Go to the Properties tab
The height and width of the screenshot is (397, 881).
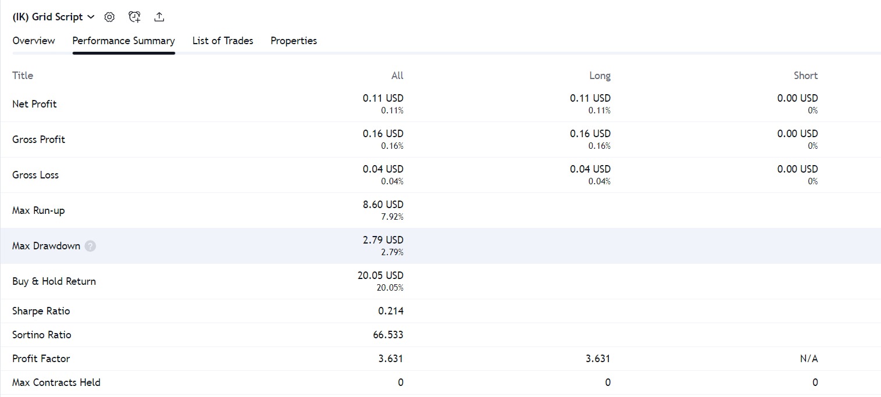coord(294,41)
